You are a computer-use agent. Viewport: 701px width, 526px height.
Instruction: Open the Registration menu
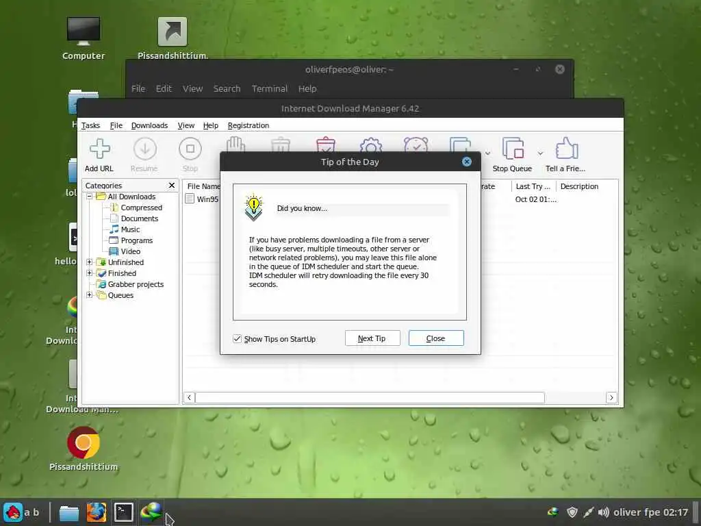point(248,126)
